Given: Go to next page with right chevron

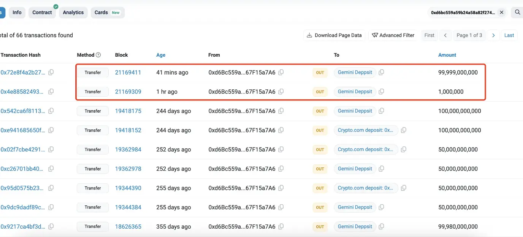Looking at the screenshot, I should click(493, 35).
